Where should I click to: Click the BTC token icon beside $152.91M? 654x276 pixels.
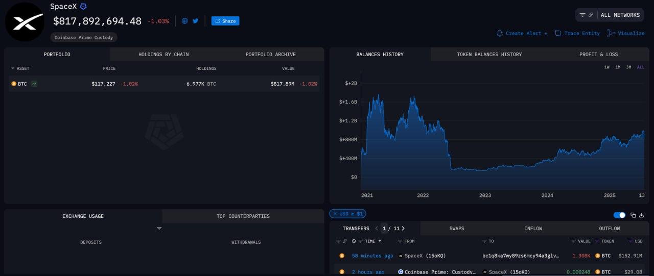point(597,256)
